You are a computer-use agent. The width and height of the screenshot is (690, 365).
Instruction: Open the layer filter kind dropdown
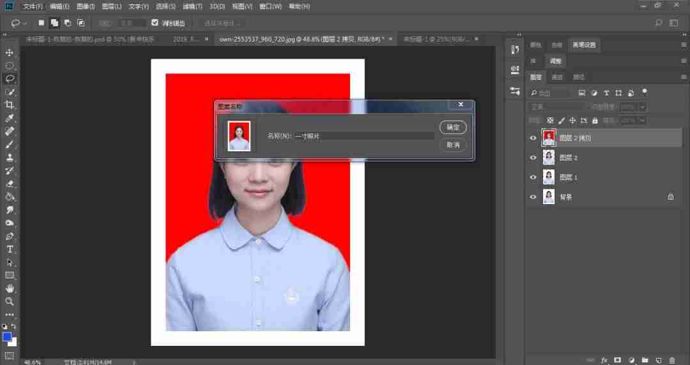(549, 93)
